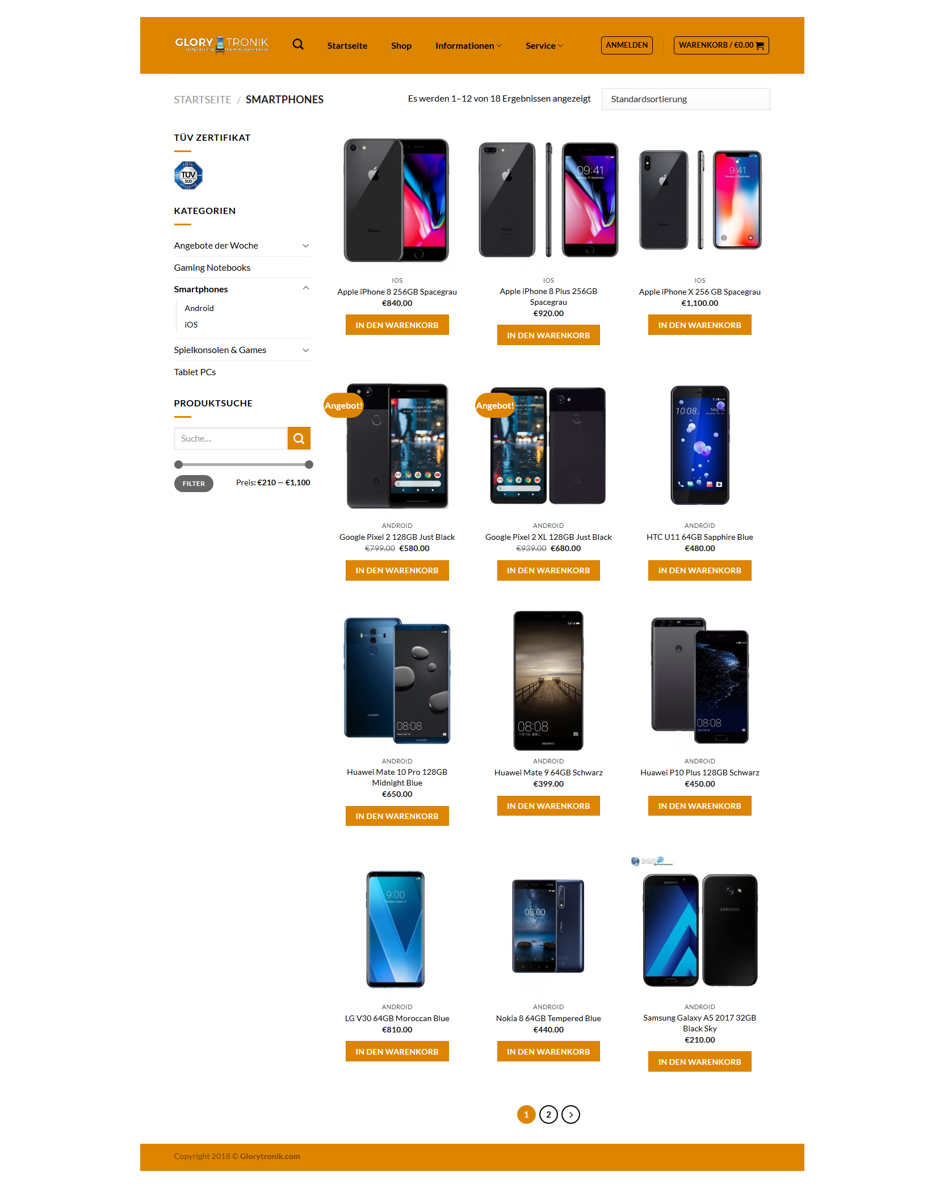944x1188 pixels.
Task: Open page 2 of results
Action: click(548, 1114)
